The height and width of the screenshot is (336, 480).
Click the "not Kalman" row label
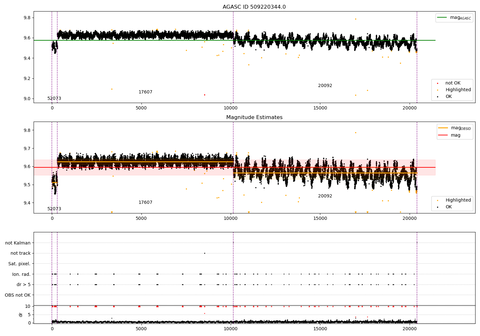click(18, 243)
